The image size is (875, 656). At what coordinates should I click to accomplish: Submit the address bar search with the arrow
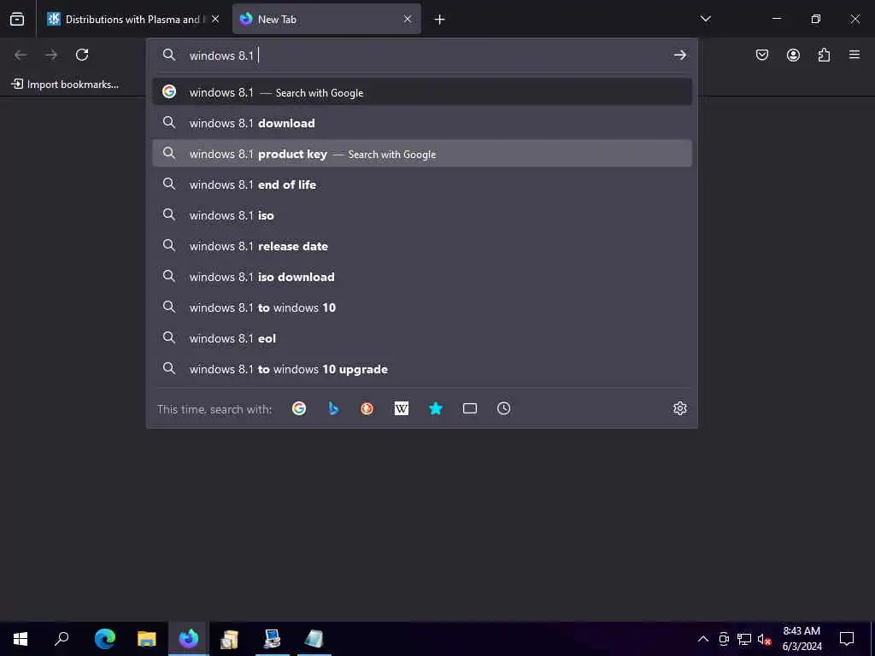click(679, 55)
